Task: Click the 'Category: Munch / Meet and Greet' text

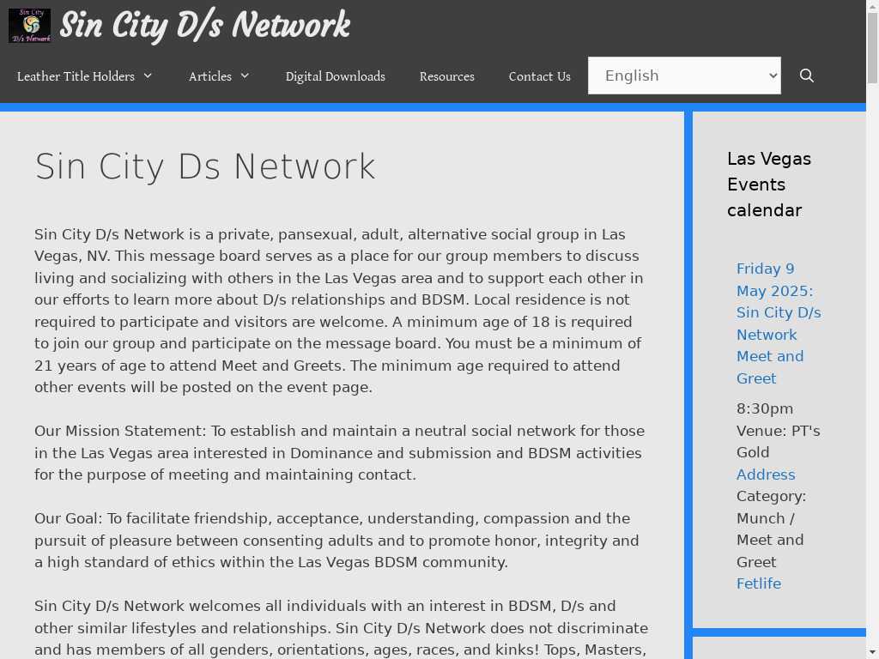Action: tap(772, 529)
